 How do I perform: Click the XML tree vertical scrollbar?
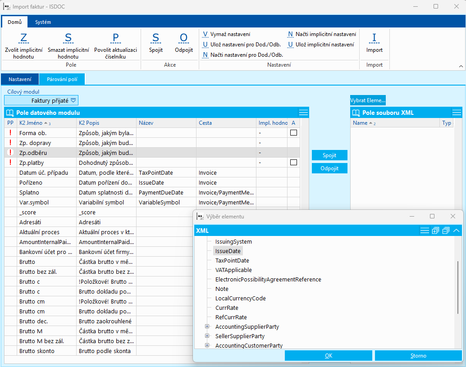458,287
